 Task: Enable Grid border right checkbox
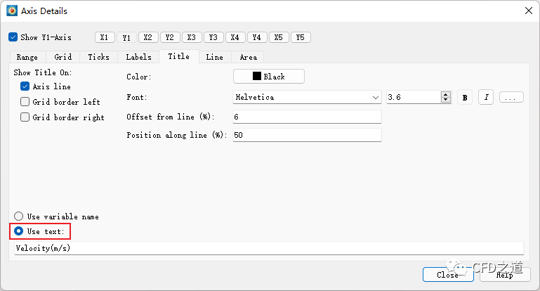[25, 117]
